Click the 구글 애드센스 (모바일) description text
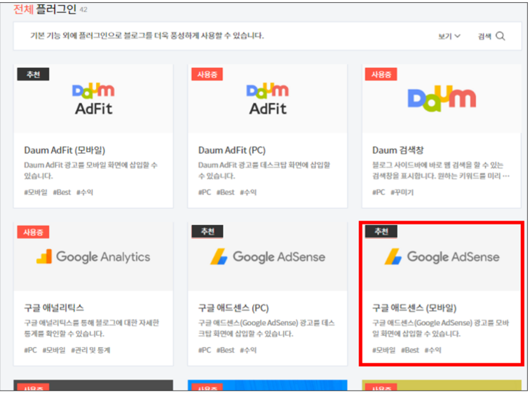The width and height of the screenshot is (530, 394). (441, 328)
